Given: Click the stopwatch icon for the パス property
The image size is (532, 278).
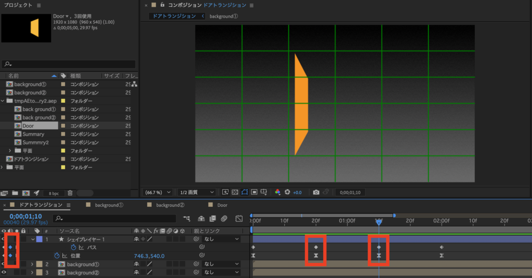Looking at the screenshot, I should [x=73, y=247].
